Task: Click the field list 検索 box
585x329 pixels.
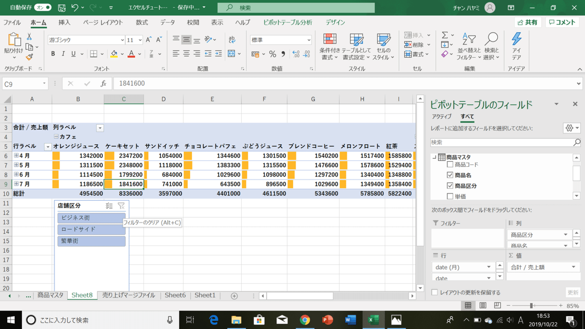Action: (506, 142)
